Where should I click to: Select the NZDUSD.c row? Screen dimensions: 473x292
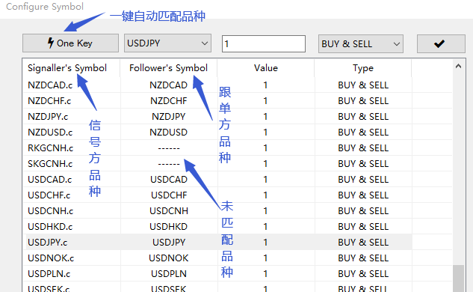[x=217, y=132]
